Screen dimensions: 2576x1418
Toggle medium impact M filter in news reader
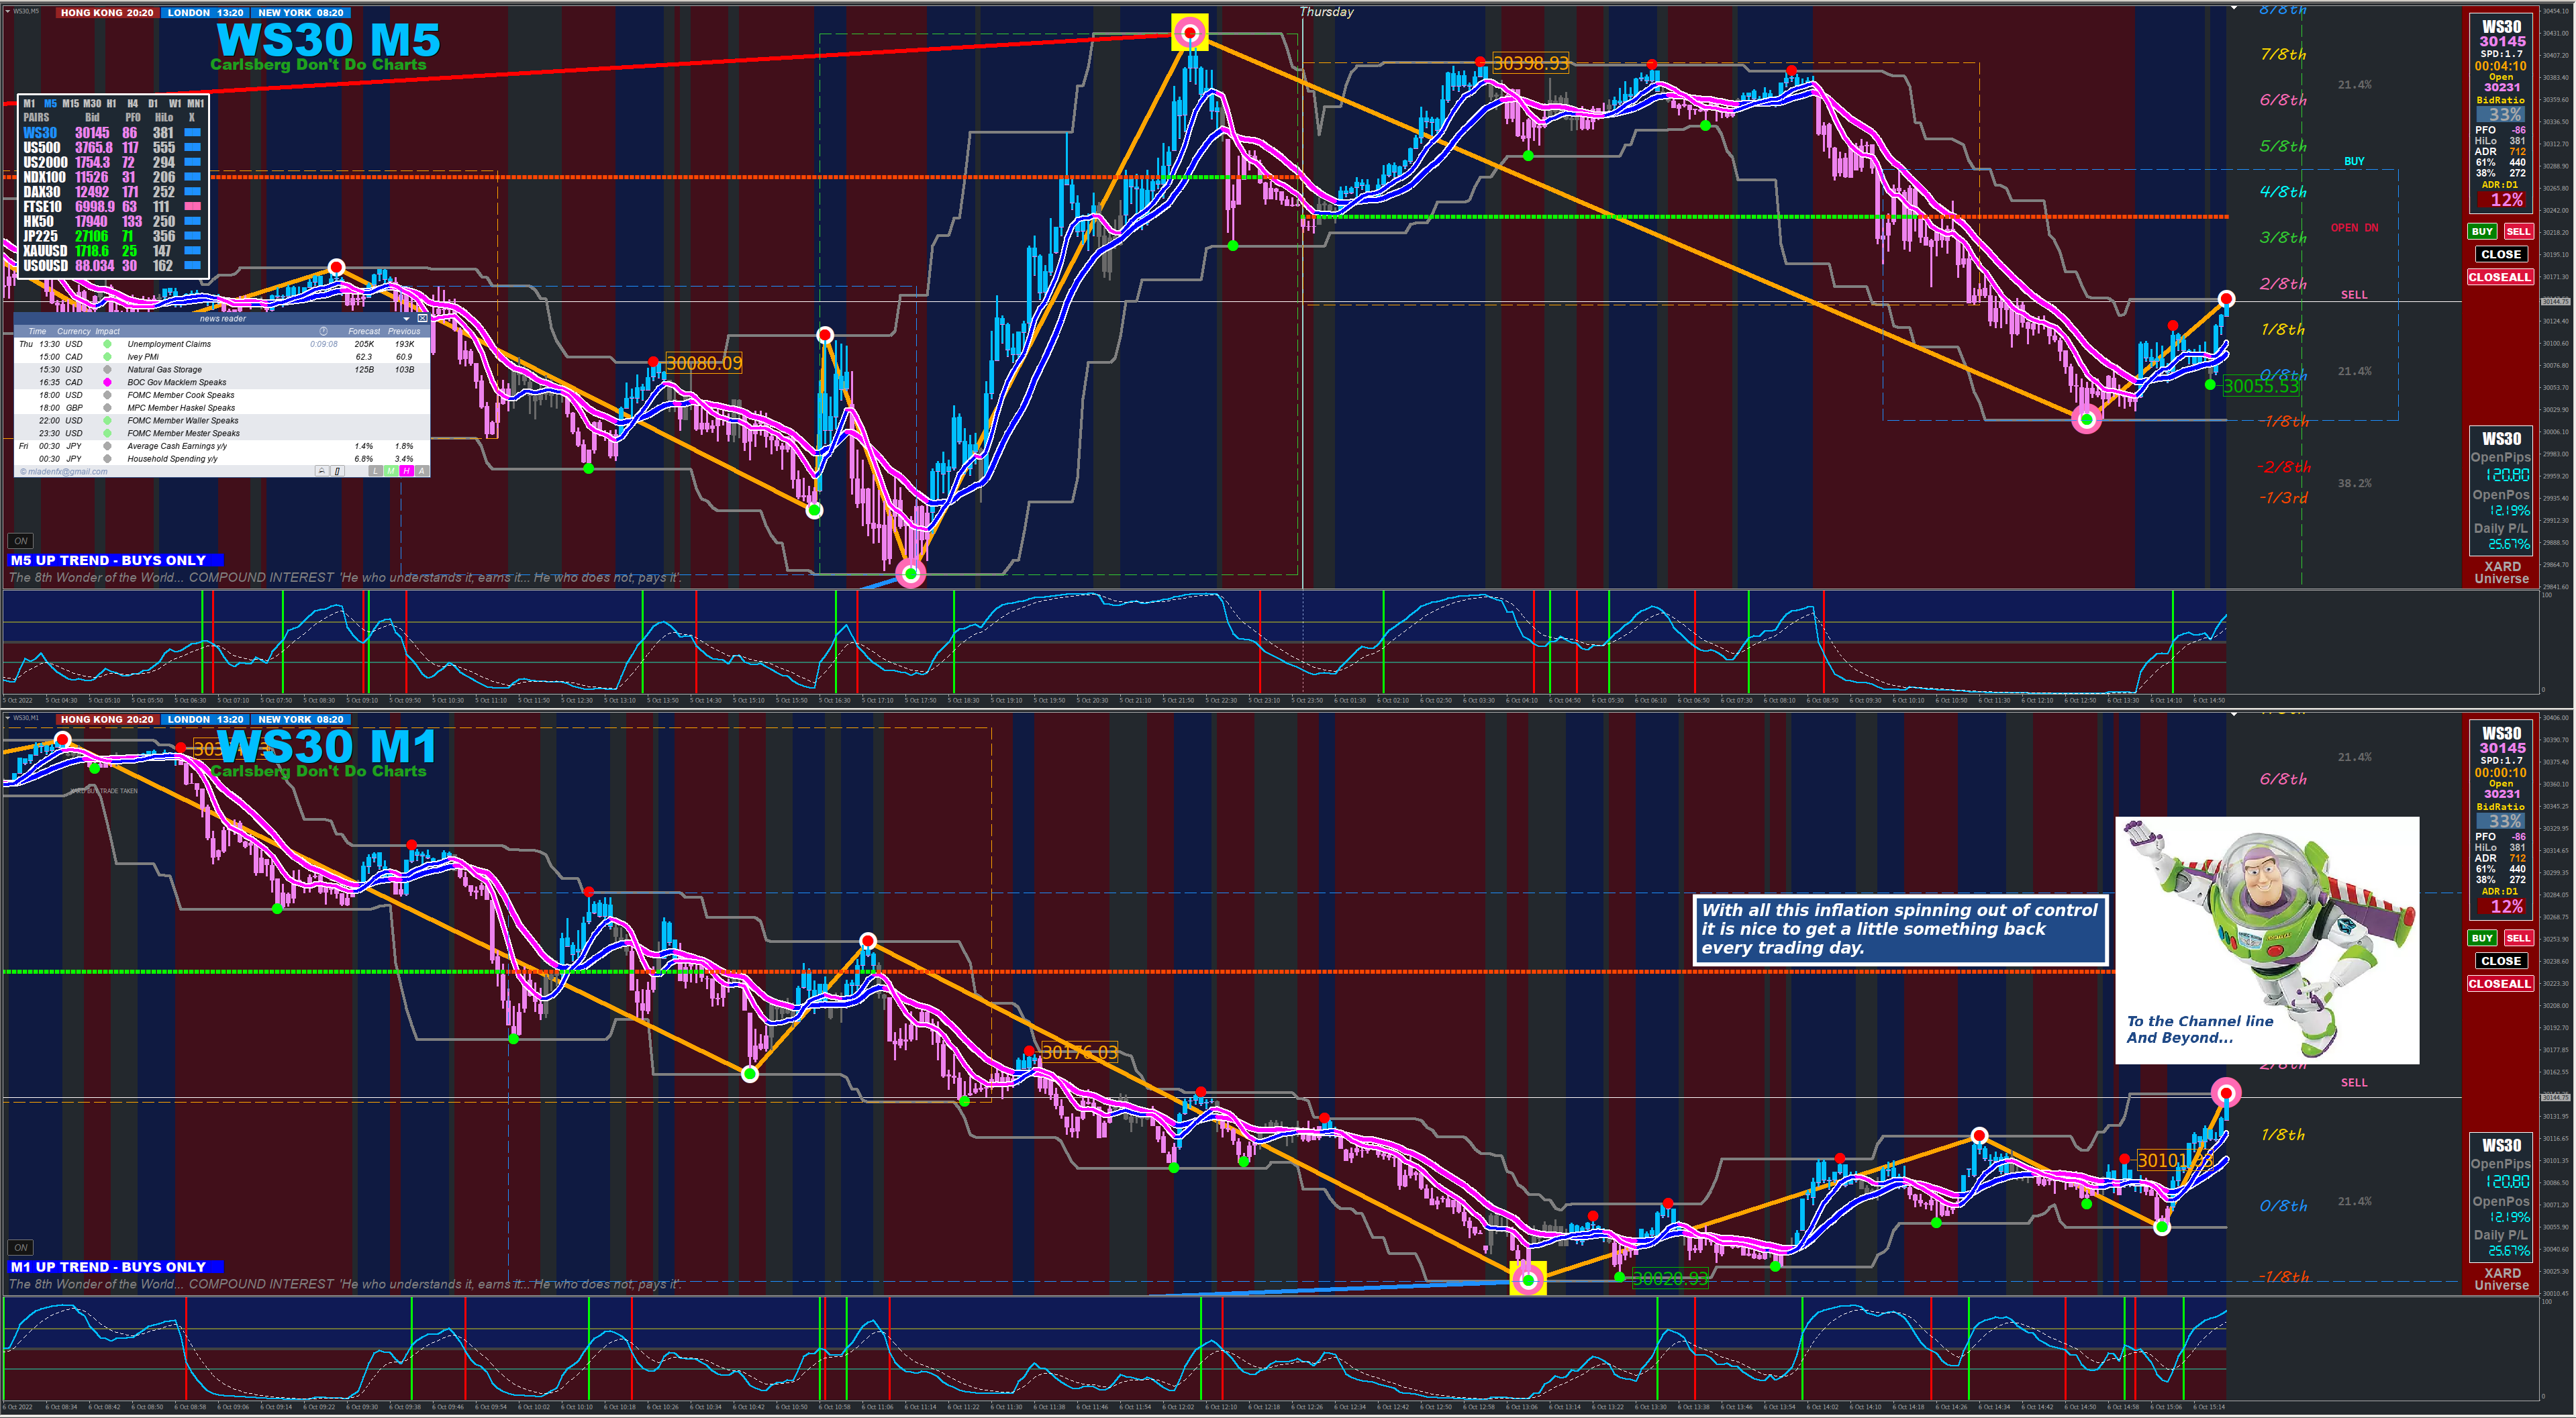(x=391, y=471)
